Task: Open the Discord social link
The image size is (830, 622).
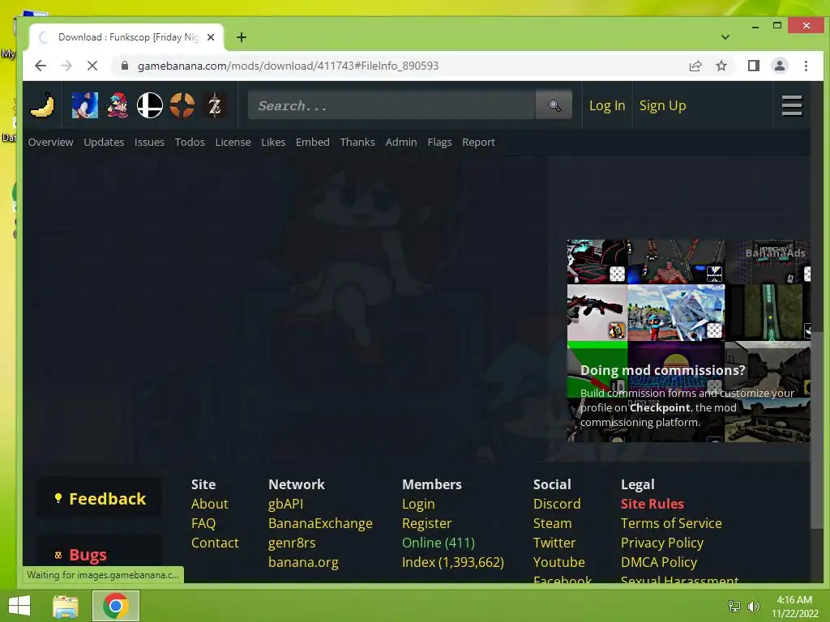Action: click(x=557, y=504)
